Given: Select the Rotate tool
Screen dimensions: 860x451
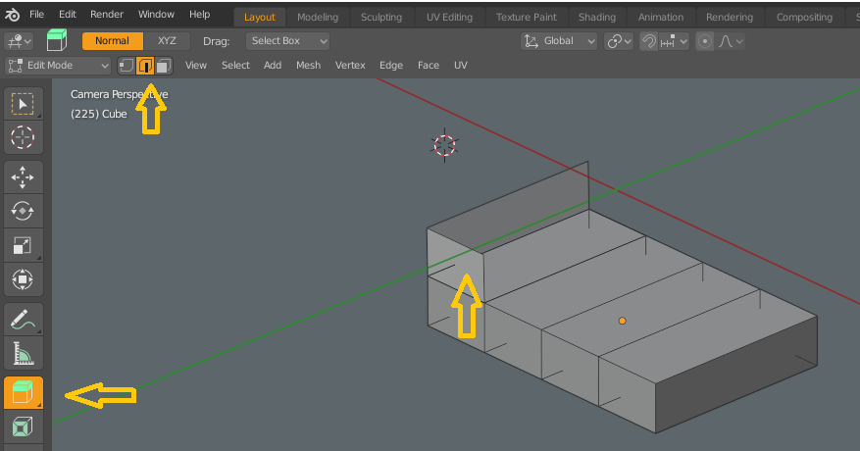Looking at the screenshot, I should point(23,211).
